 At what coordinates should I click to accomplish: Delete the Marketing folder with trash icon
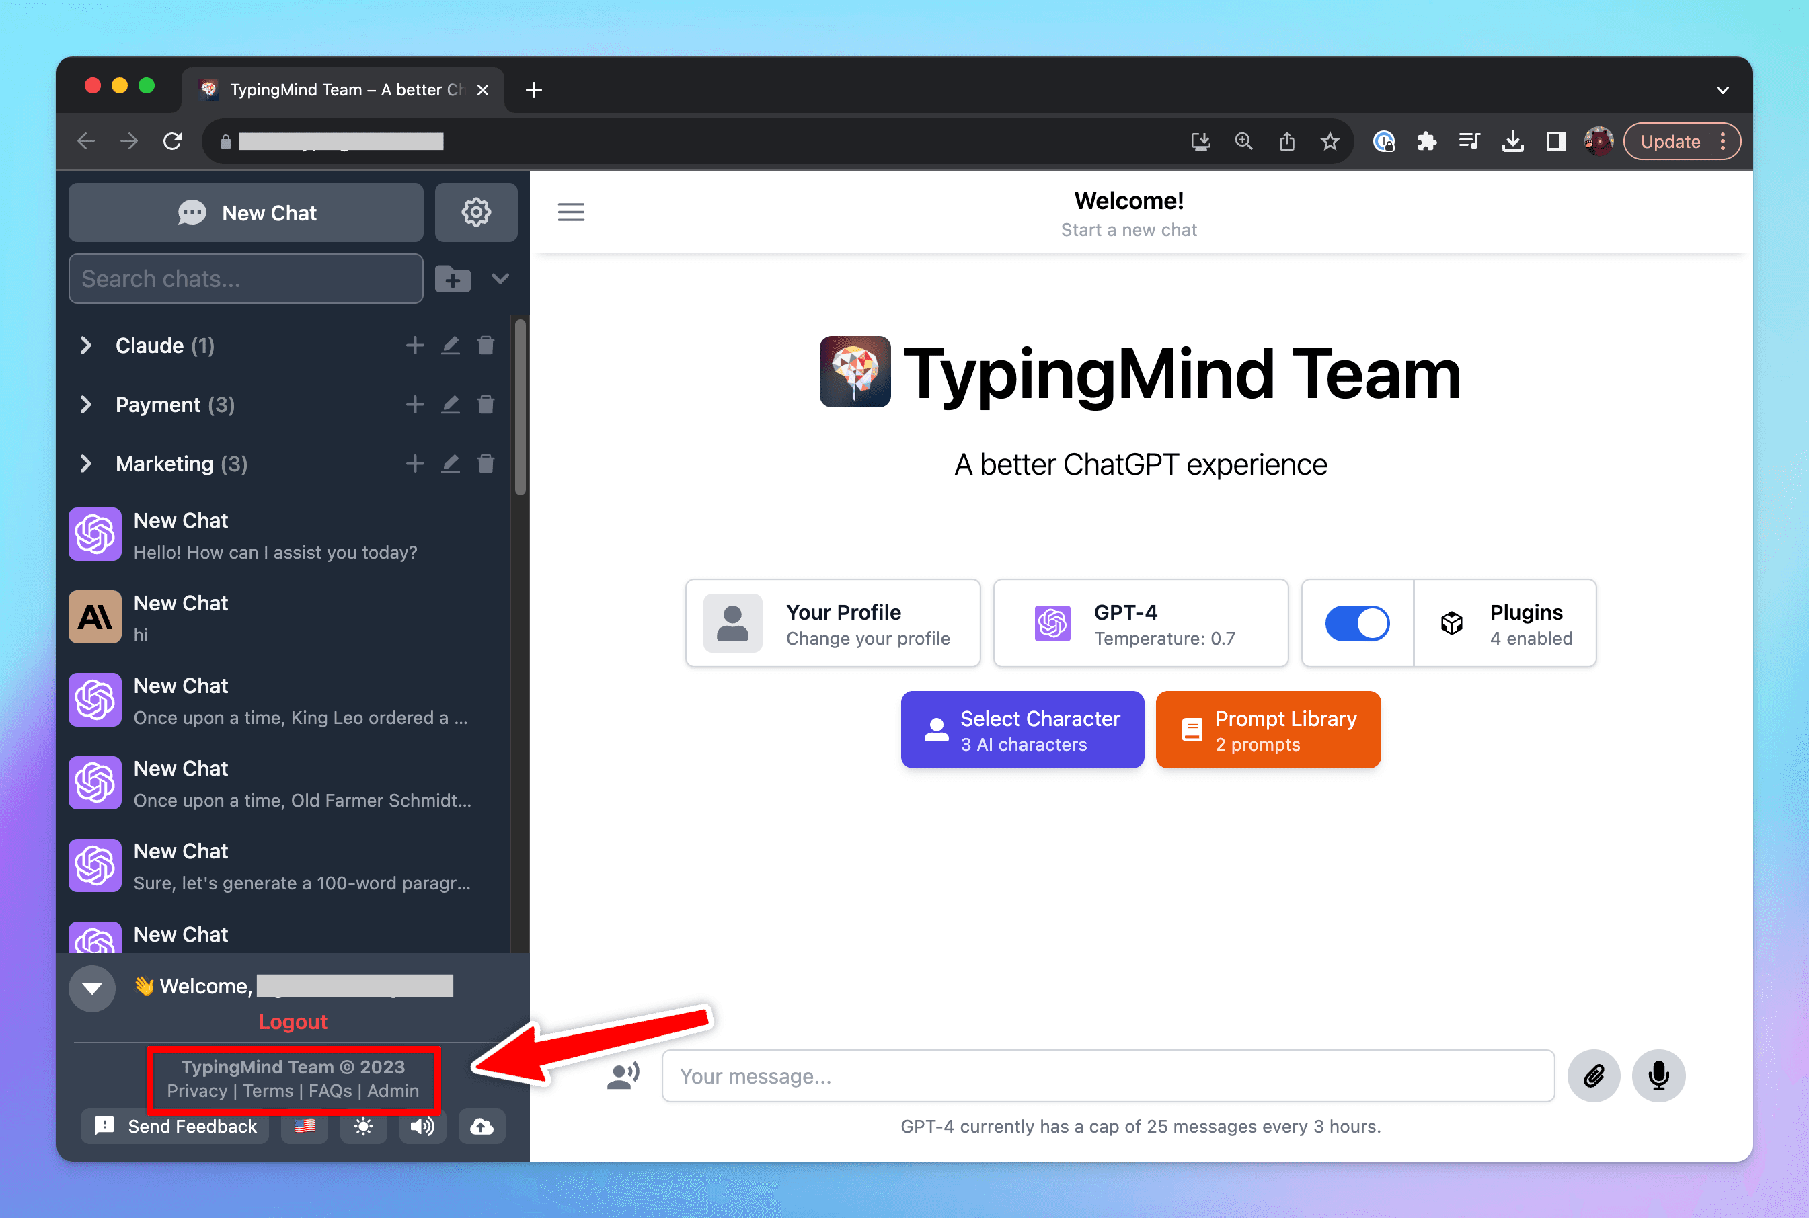(486, 464)
